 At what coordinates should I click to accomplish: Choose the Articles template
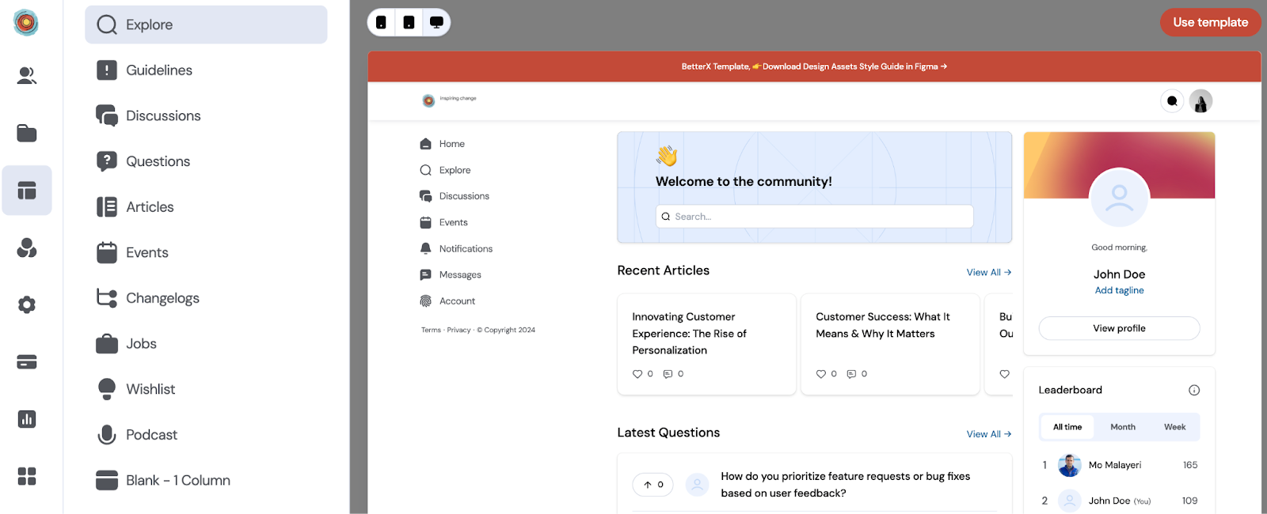tap(206, 207)
